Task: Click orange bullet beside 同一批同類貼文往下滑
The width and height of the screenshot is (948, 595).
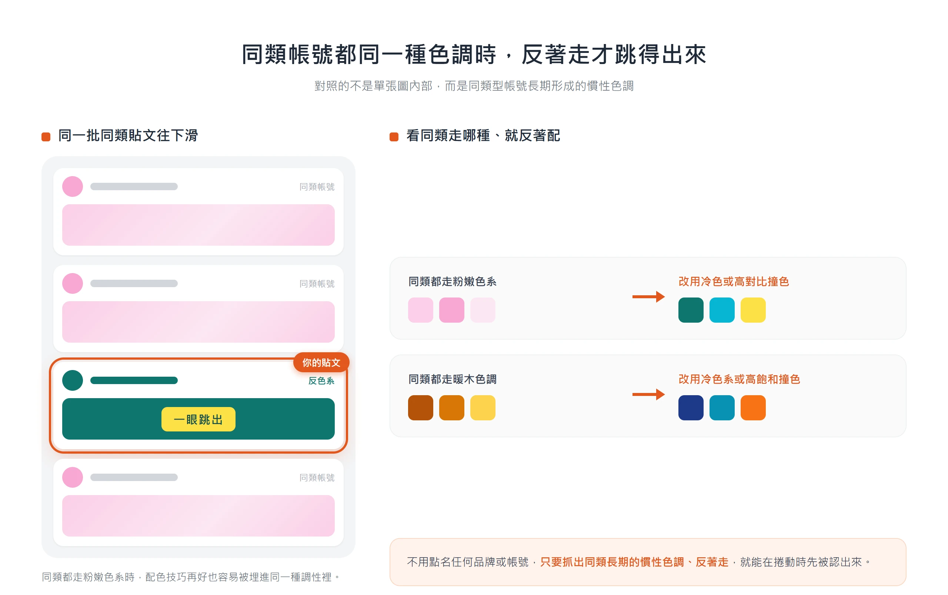Action: pos(46,137)
